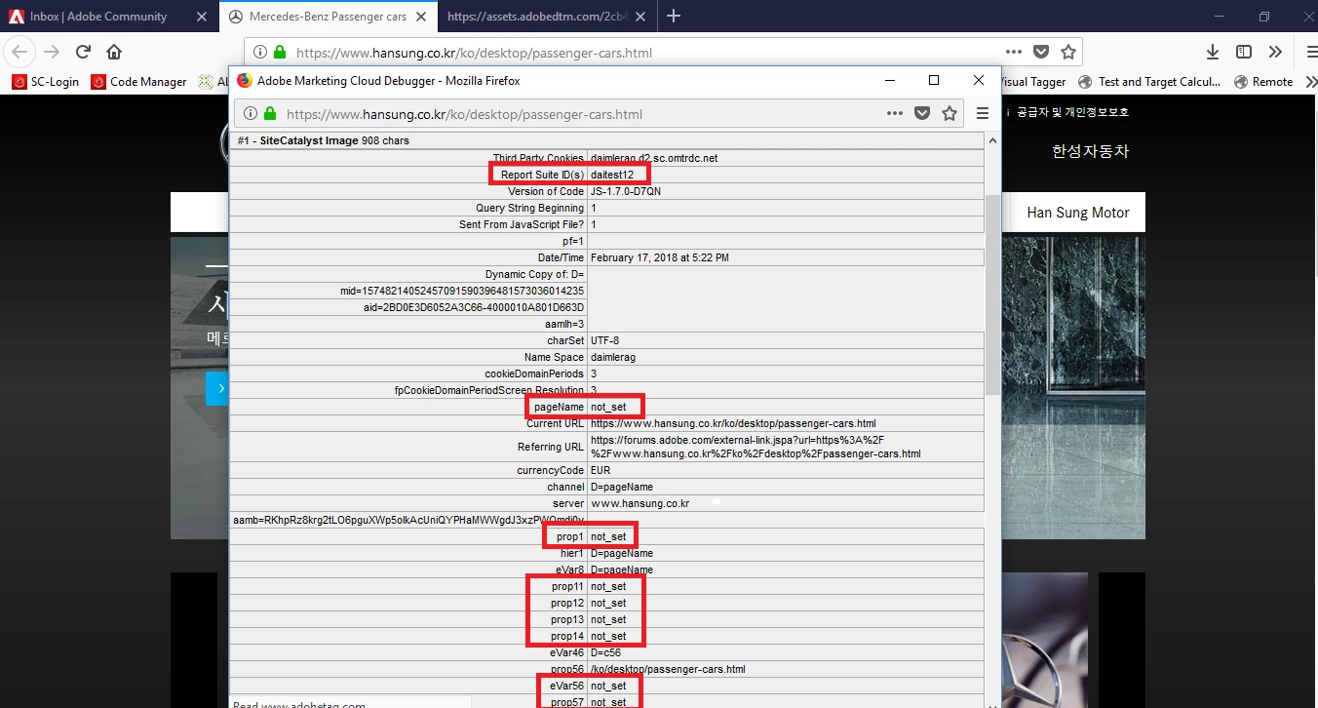Image resolution: width=1318 pixels, height=708 pixels.
Task: Click prop56 value /ko/desktop/passenger-cars.html
Action: pos(668,669)
